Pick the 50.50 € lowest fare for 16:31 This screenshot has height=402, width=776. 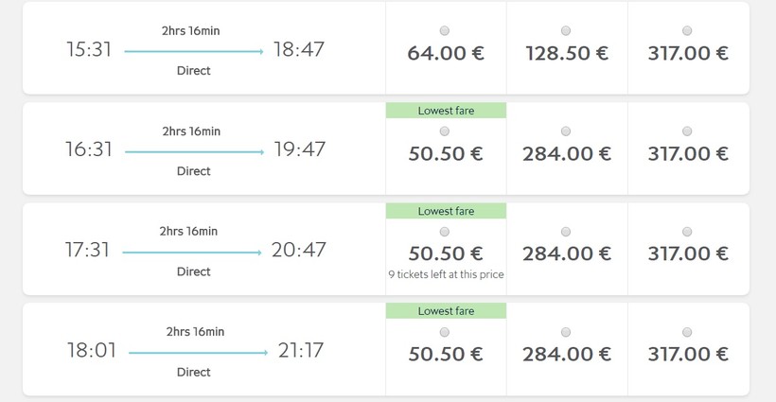(x=446, y=131)
